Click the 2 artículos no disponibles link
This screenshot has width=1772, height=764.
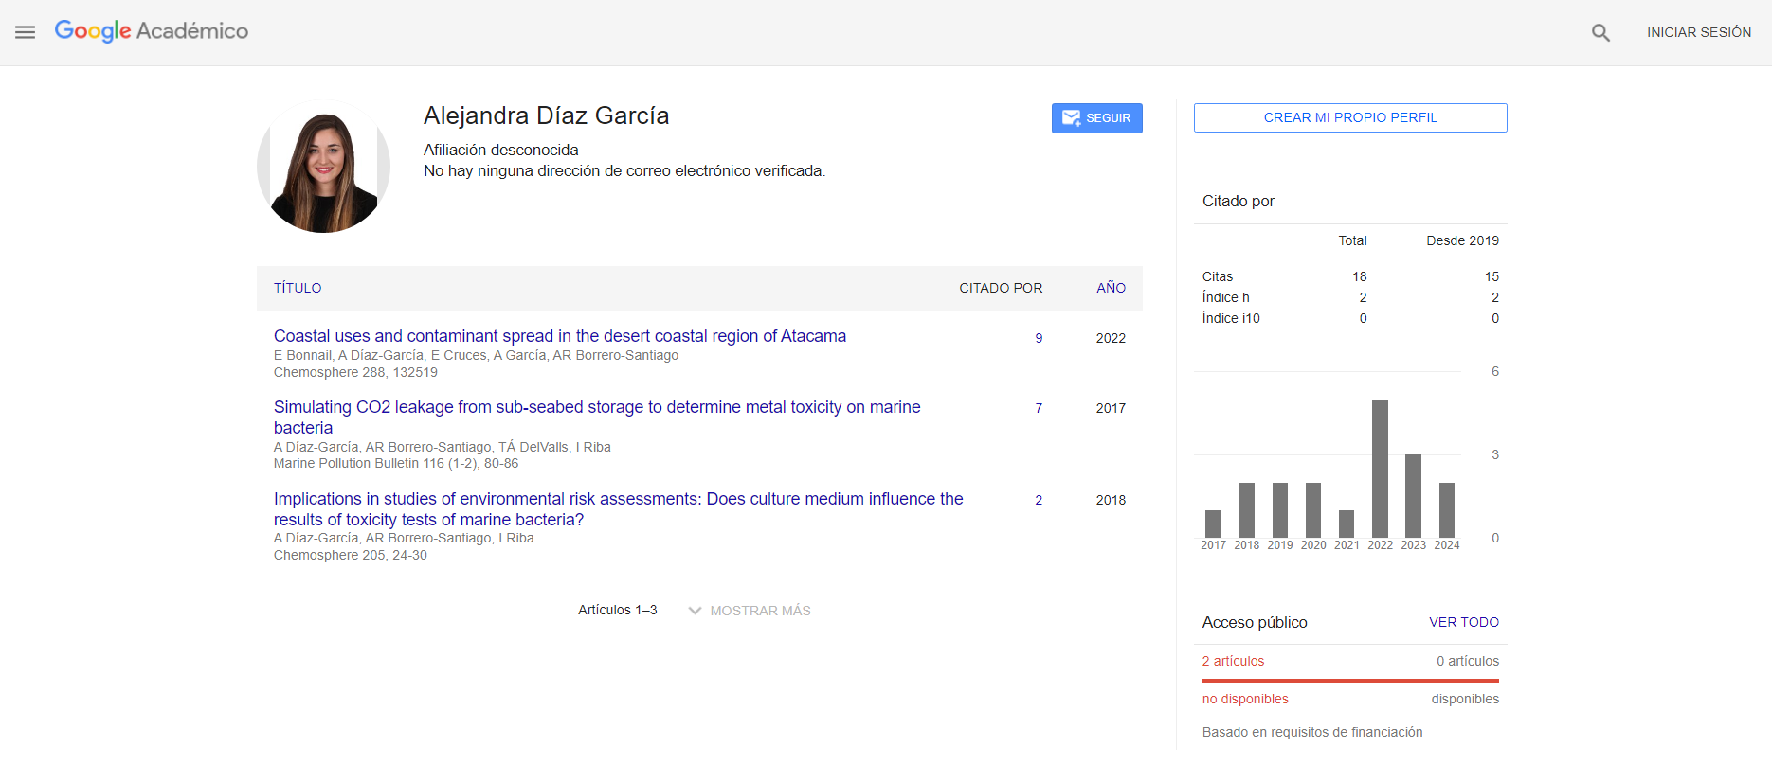1233,661
